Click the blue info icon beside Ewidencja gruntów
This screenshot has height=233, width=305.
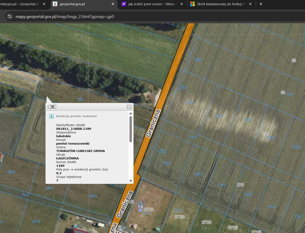pyautogui.click(x=51, y=116)
